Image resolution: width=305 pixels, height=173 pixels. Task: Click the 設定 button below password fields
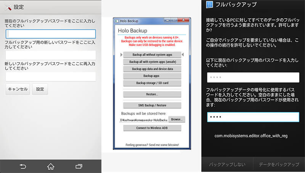click(40, 89)
